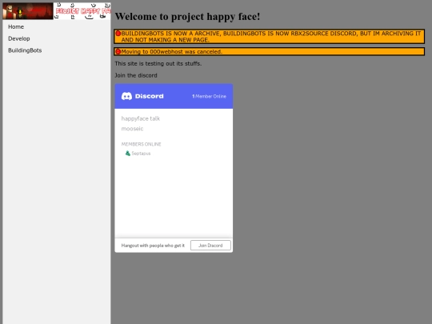Select the 'mooseic' channel text

[x=132, y=129]
